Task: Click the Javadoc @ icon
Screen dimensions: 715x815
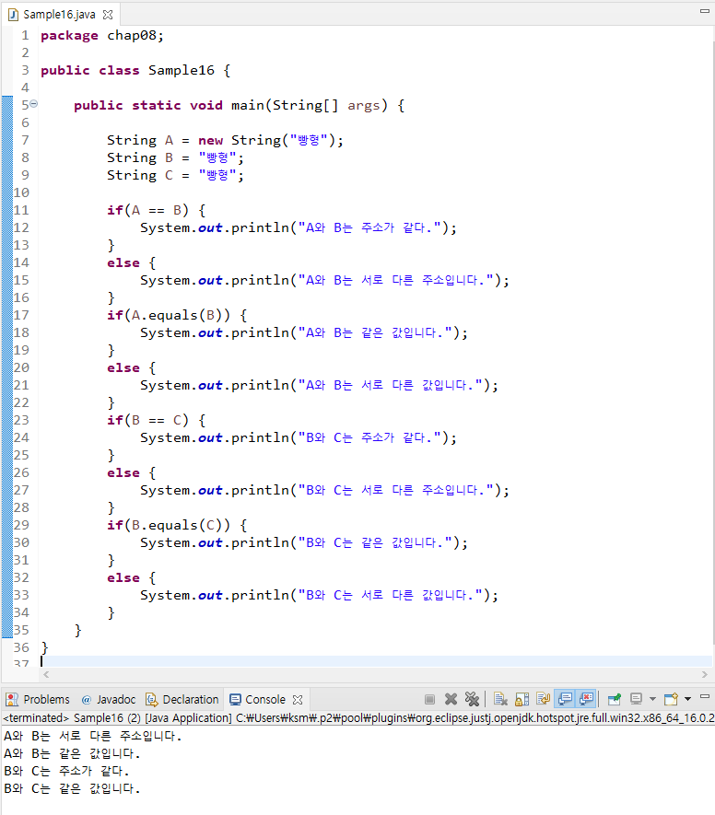Action: pos(87,700)
